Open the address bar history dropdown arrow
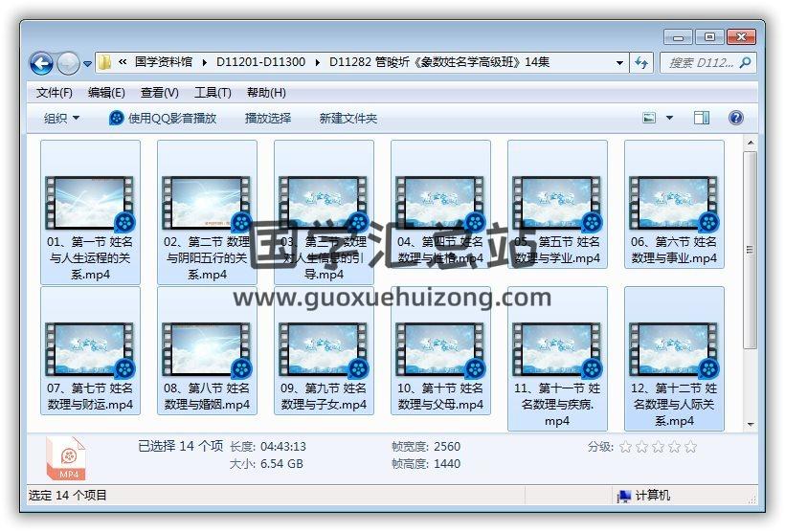785x532 pixels. point(620,63)
